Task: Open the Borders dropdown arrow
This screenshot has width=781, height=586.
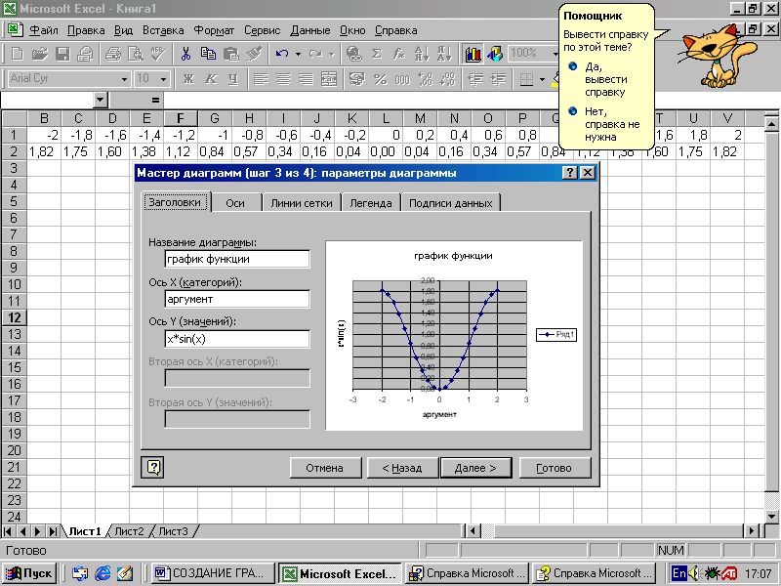Action: [542, 79]
